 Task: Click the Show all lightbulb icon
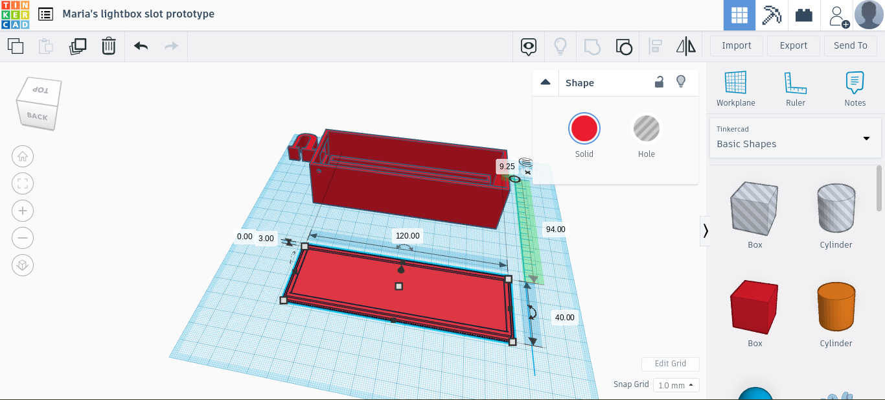560,46
